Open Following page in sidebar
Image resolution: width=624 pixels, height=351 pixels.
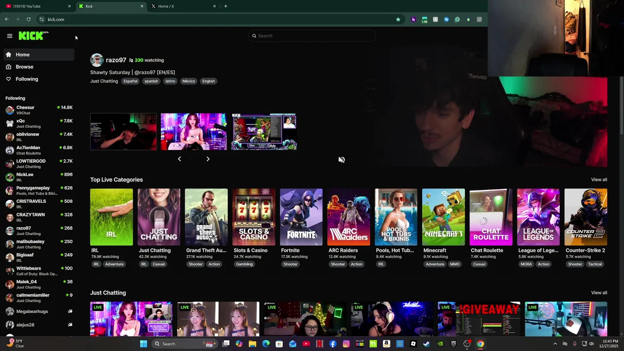click(39, 79)
